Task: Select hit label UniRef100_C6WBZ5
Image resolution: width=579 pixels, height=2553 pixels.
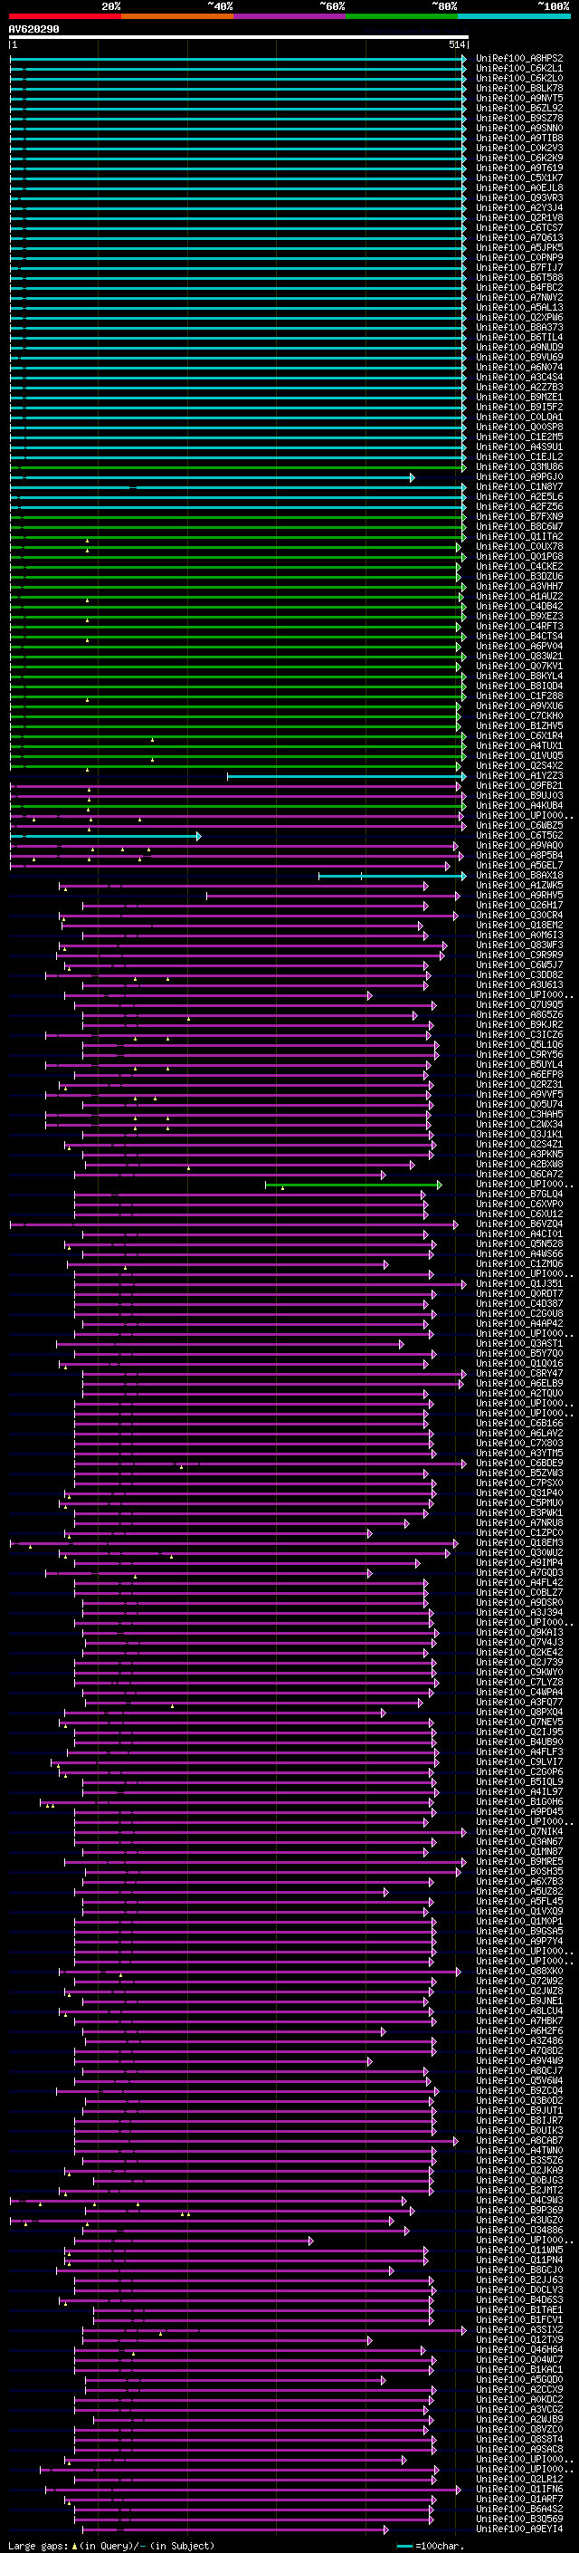Action: 519,826
